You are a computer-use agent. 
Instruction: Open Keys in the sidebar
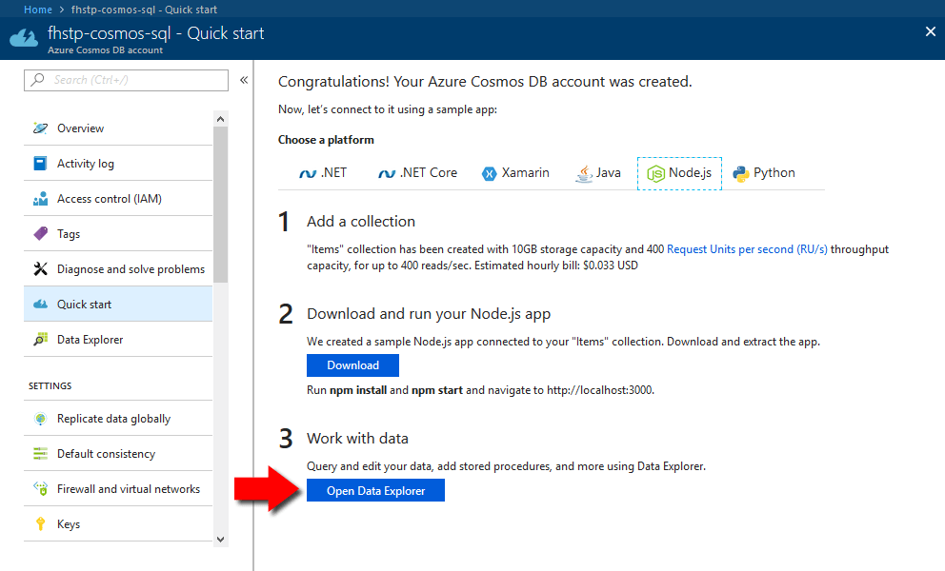pyautogui.click(x=118, y=524)
